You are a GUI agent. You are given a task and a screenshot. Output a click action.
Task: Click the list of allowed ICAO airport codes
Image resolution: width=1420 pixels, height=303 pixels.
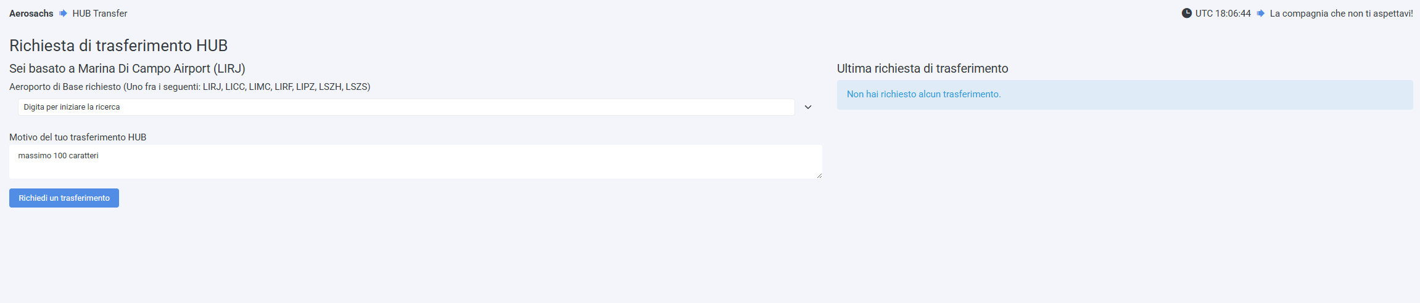(286, 87)
